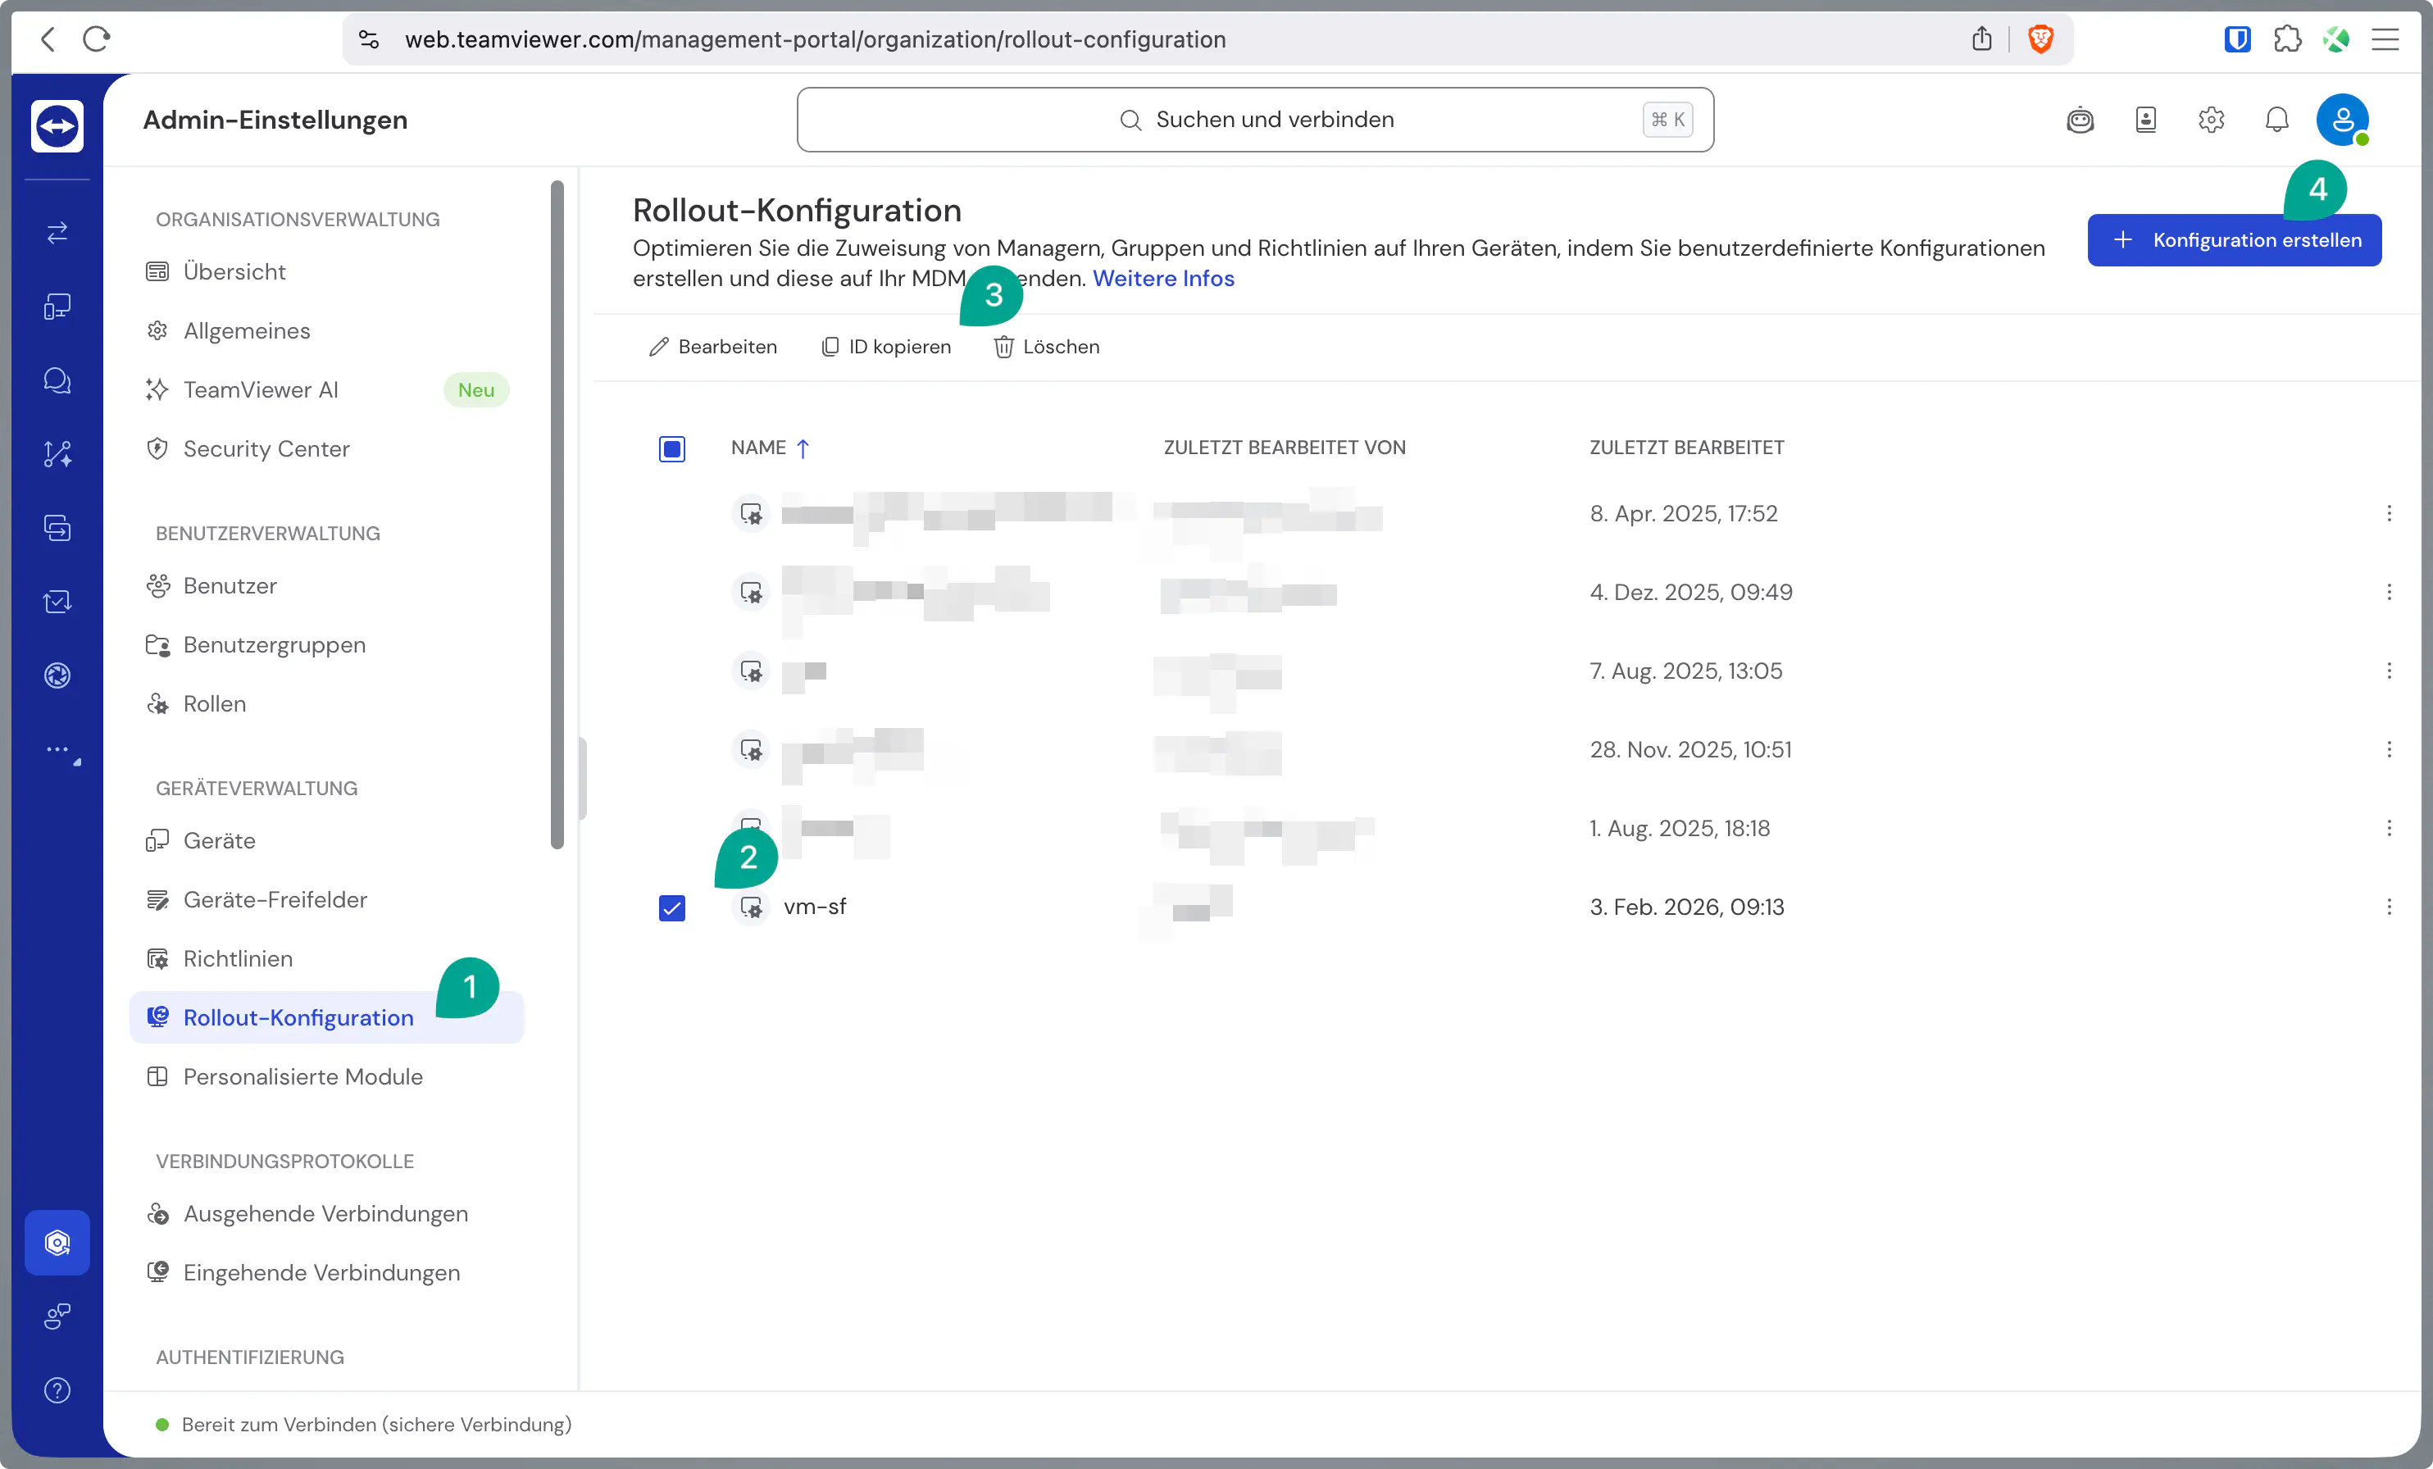The height and width of the screenshot is (1469, 2433).
Task: Toggle the select-all header checkbox
Action: click(x=671, y=448)
